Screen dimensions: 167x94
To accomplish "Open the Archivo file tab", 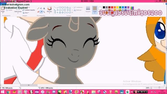I will [3, 4].
